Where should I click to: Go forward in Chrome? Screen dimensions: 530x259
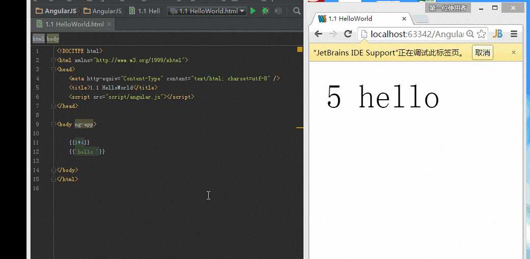[333, 34]
